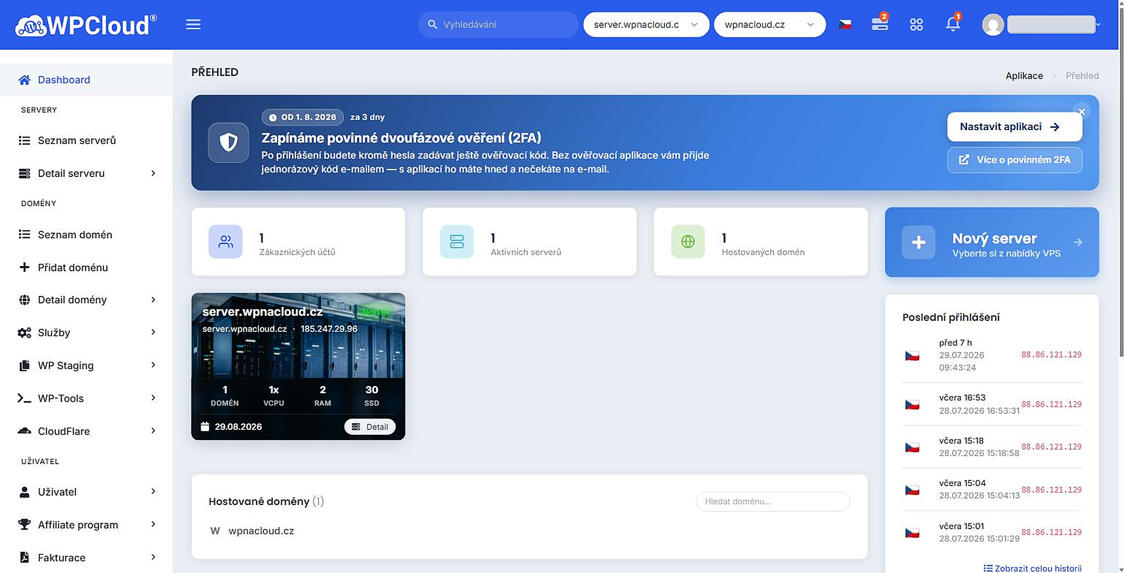Focus the Vyhledávání search field
Image resolution: width=1125 pixels, height=573 pixels.
point(498,25)
